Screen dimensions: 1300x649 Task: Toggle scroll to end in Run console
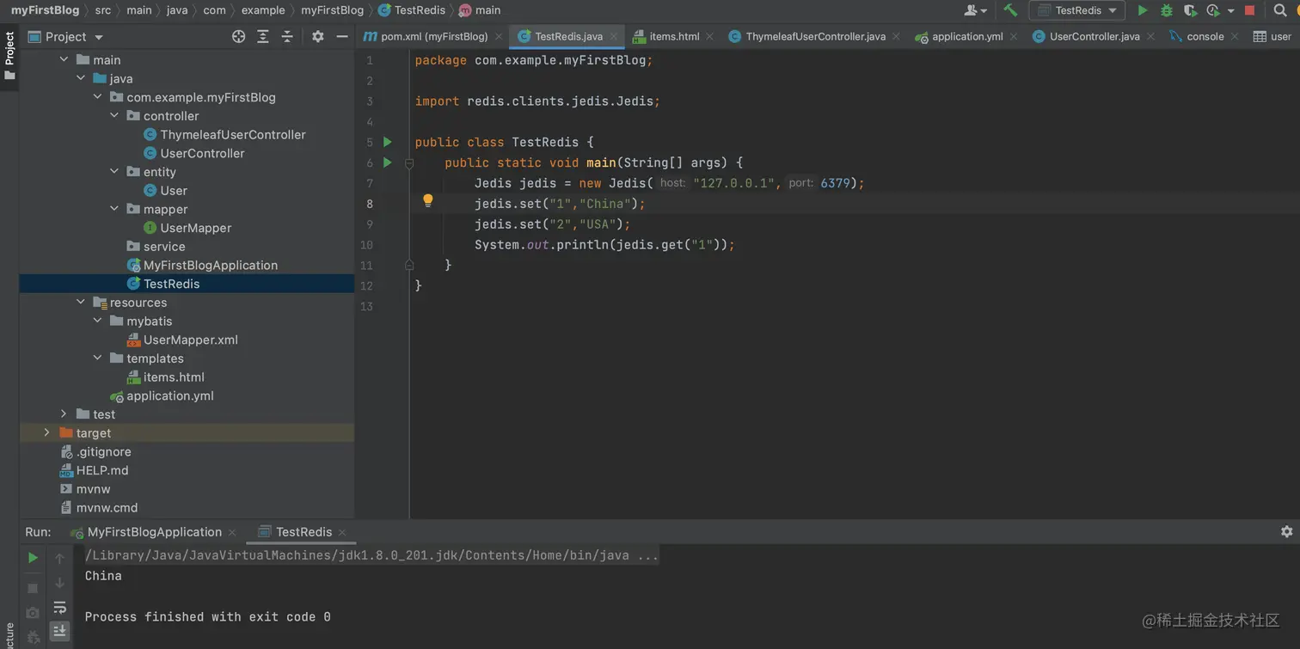pos(59,631)
